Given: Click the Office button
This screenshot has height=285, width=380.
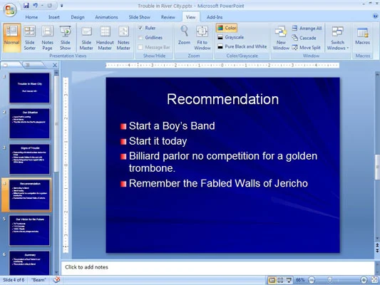Looking at the screenshot, I should tap(10, 10).
